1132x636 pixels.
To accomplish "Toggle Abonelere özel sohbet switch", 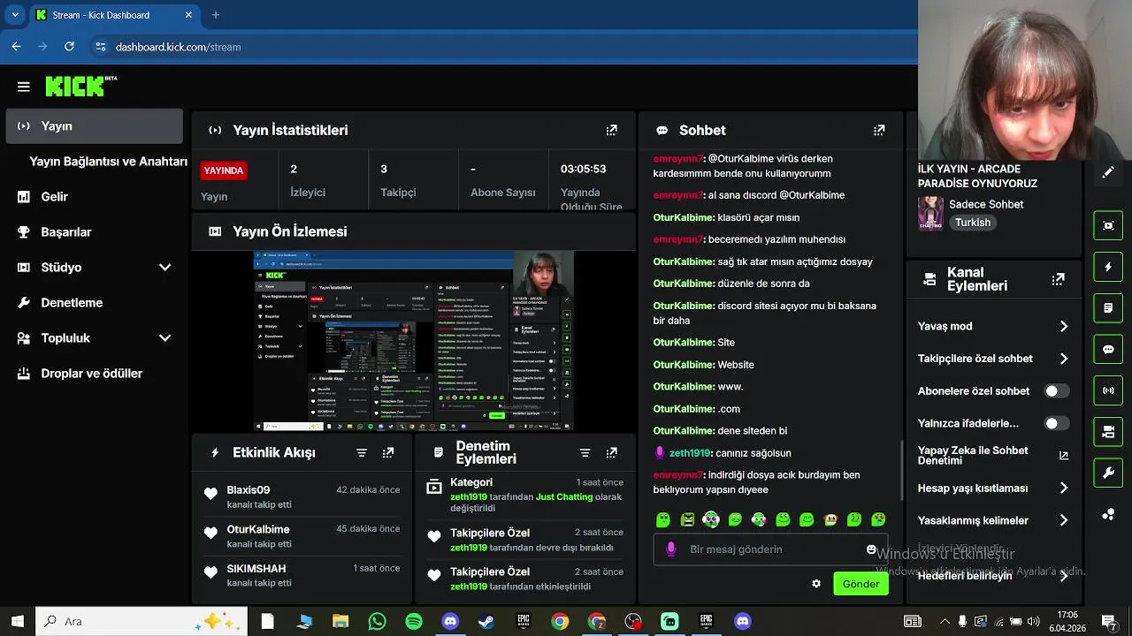I will coord(1056,391).
